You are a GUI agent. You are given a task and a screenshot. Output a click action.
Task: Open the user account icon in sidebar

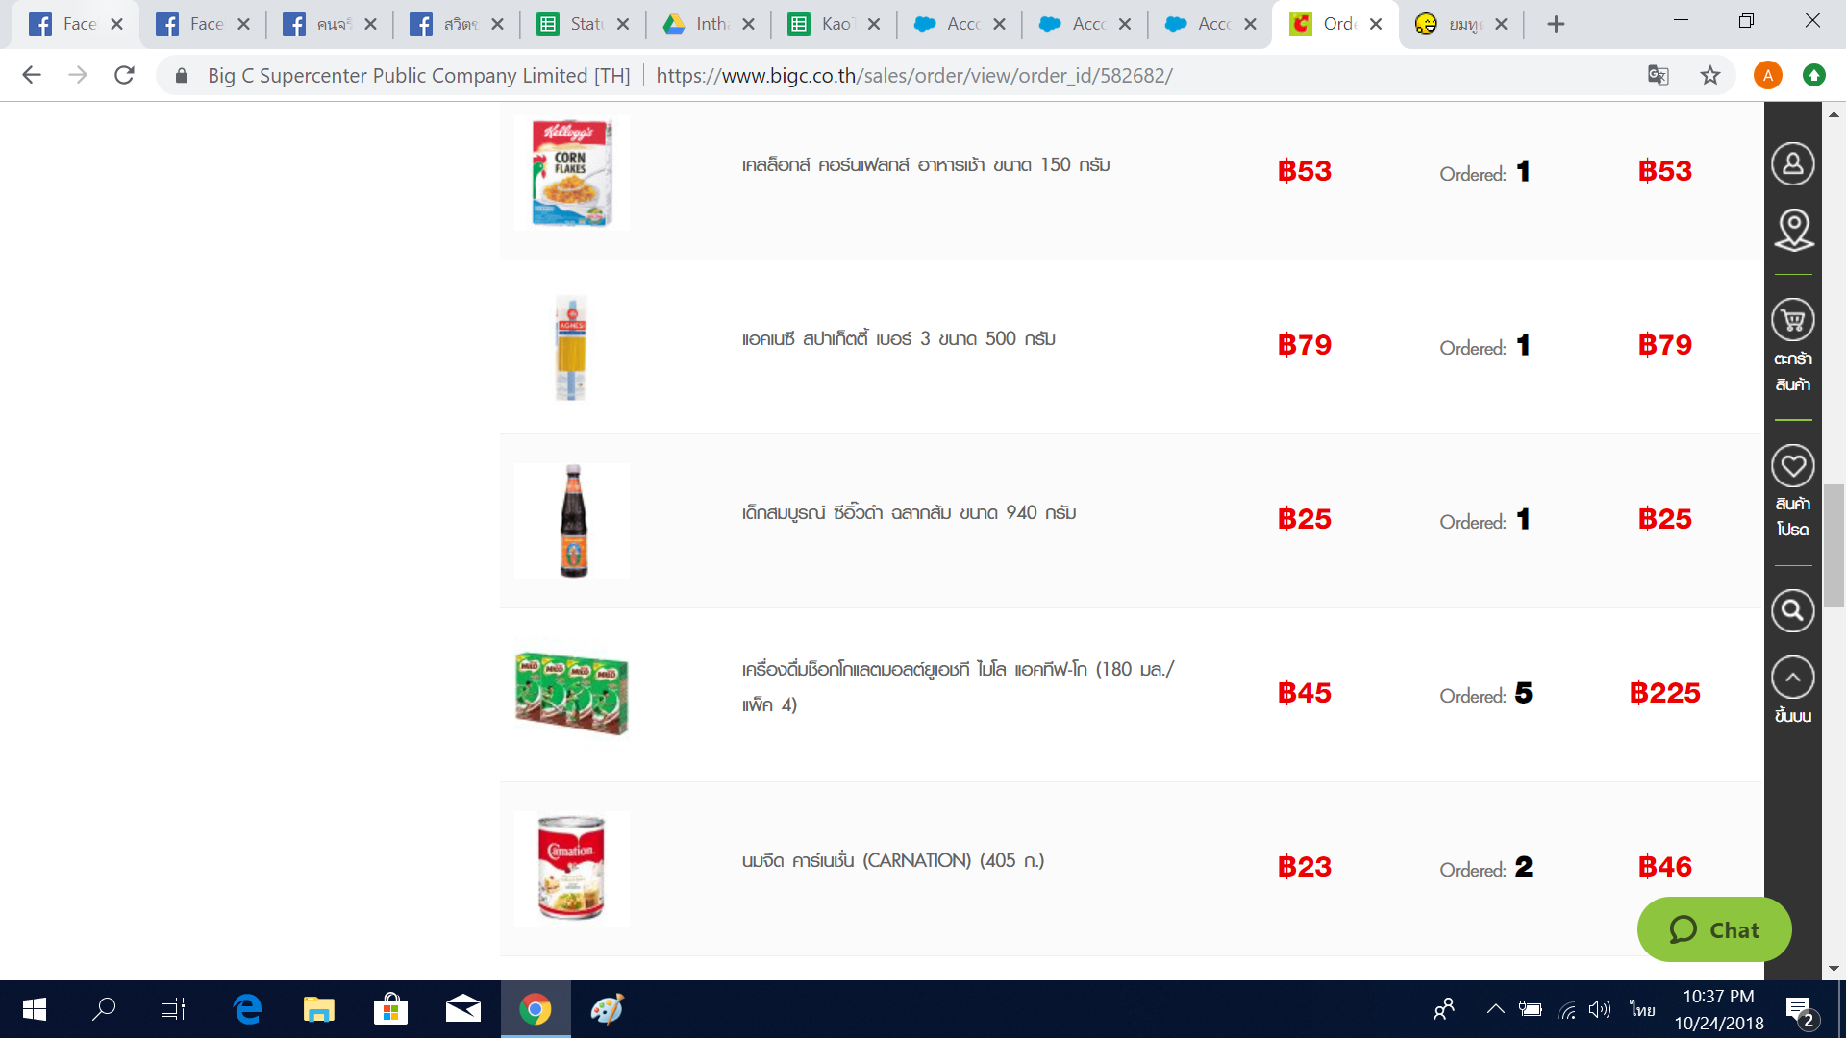pos(1792,164)
